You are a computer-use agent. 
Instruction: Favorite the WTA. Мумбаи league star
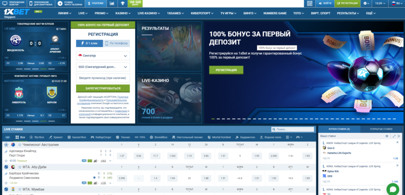click(x=20, y=189)
